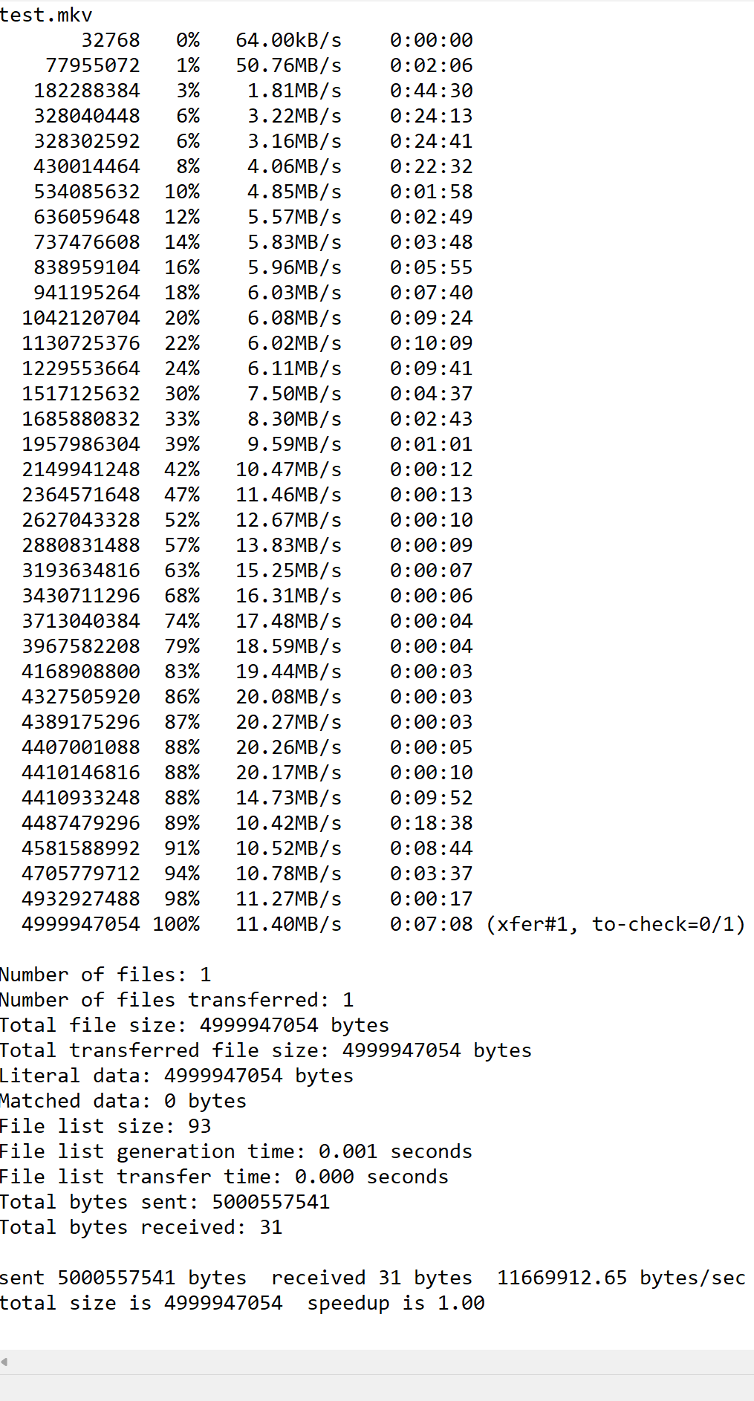
Task: Click the 'Number of files: 1' line
Action: tap(105, 975)
